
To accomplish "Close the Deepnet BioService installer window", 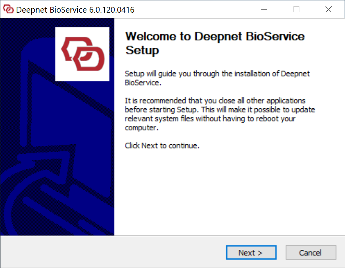I will 328,9.
